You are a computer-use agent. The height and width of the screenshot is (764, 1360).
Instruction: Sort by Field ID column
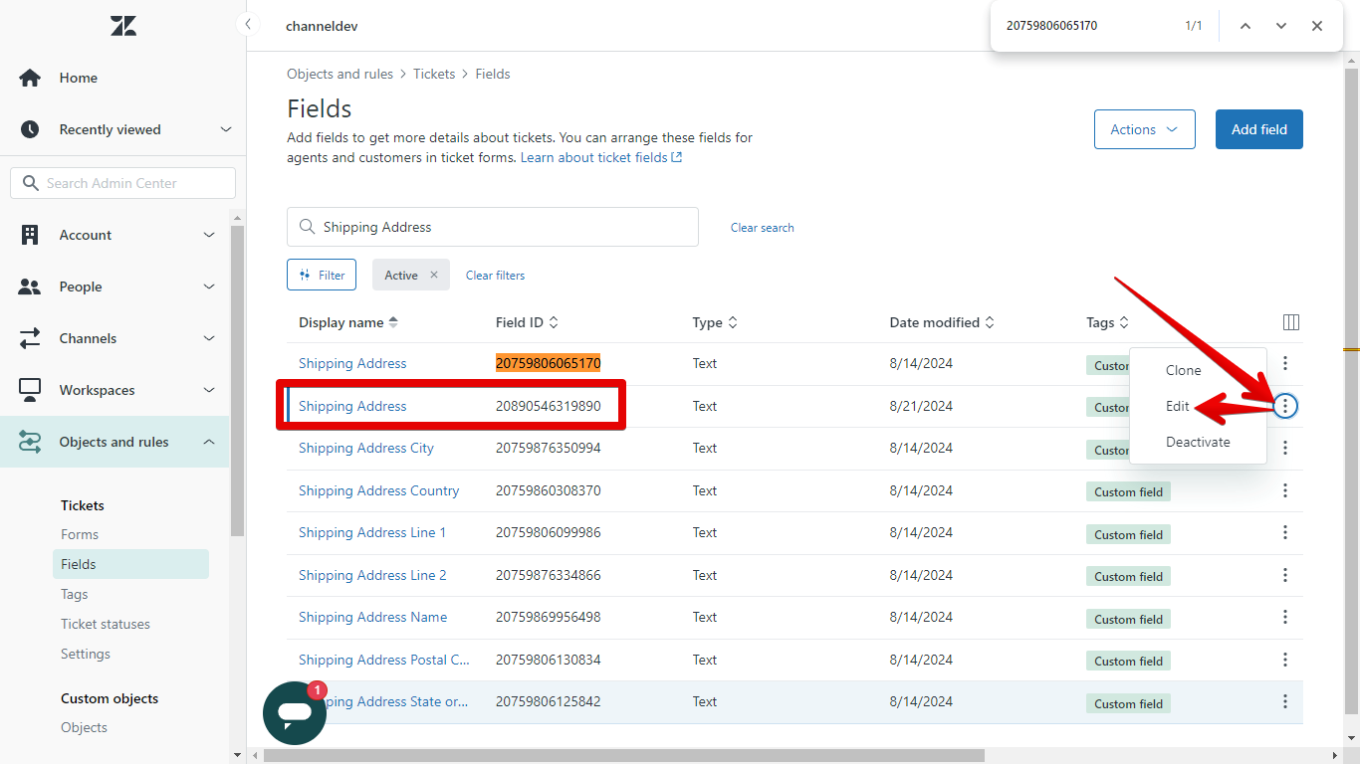527,322
